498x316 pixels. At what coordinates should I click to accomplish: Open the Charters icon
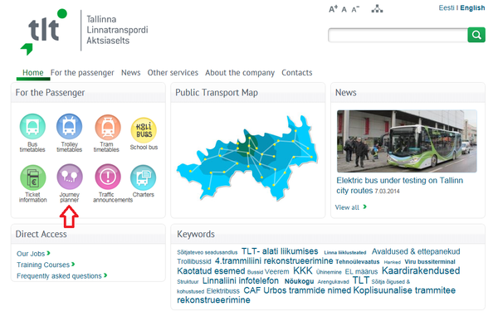tap(144, 177)
